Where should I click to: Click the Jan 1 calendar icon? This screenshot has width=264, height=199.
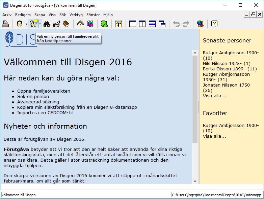pyautogui.click(x=118, y=24)
